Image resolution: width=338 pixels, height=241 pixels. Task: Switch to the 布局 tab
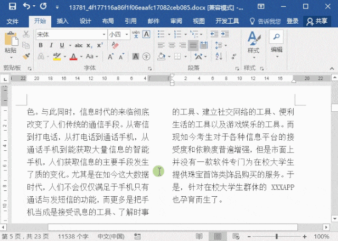point(108,21)
